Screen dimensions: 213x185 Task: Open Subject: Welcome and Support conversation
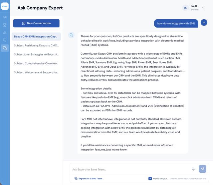pyautogui.click(x=36, y=72)
